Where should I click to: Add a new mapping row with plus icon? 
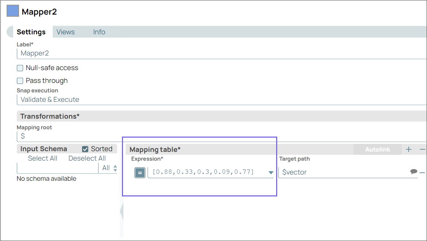pyautogui.click(x=409, y=149)
